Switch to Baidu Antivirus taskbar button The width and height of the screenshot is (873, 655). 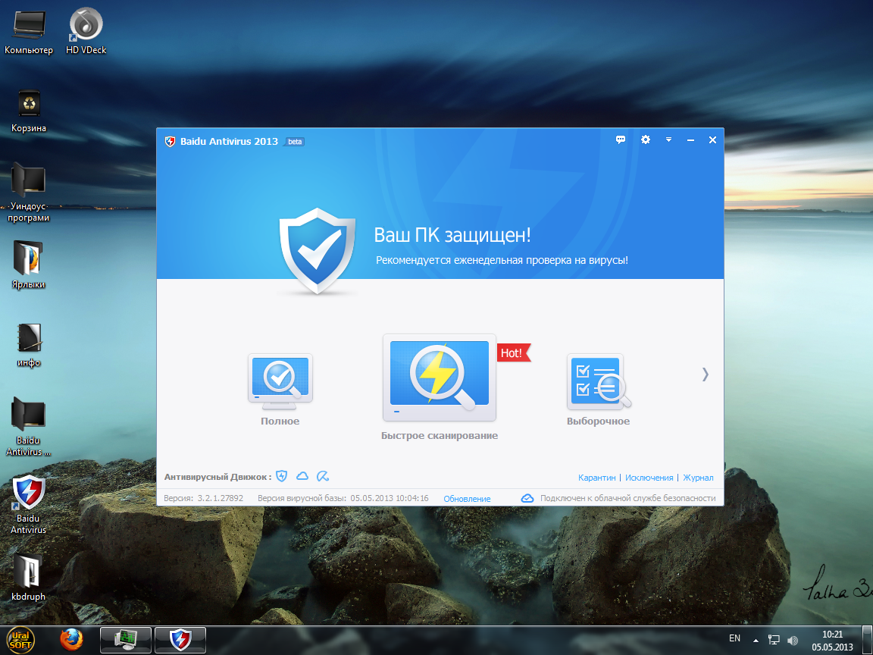point(180,640)
